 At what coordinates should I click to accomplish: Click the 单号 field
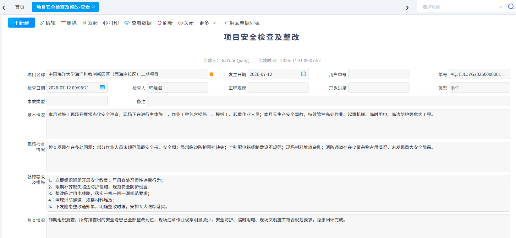click(x=479, y=74)
